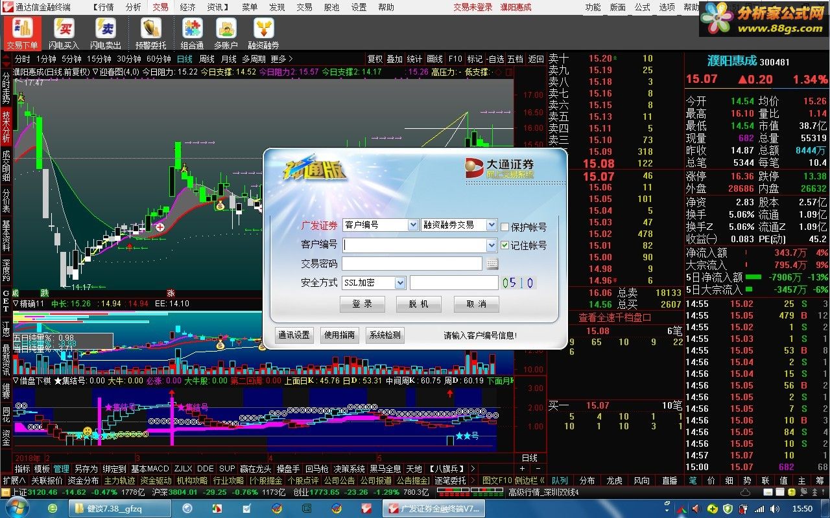Expand the 精确11 indicator menu triangle

pyautogui.click(x=16, y=304)
